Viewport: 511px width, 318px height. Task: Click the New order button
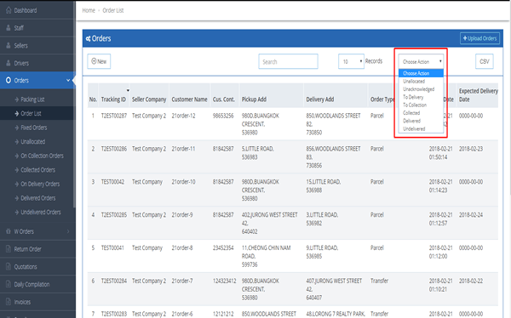99,61
